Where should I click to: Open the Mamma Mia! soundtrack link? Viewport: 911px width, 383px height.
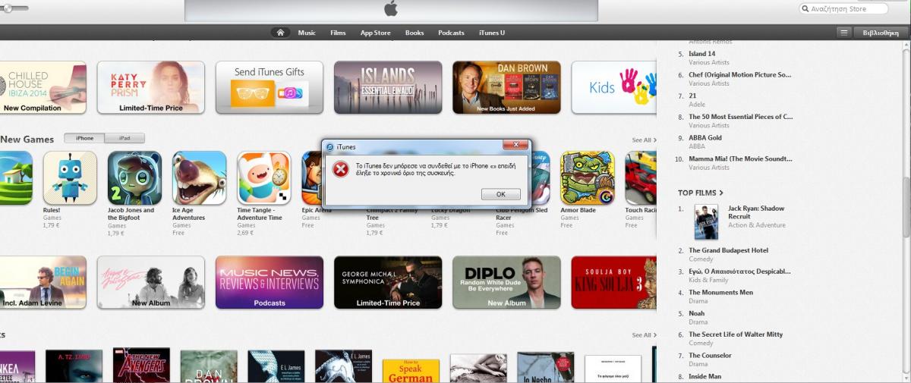click(x=740, y=159)
